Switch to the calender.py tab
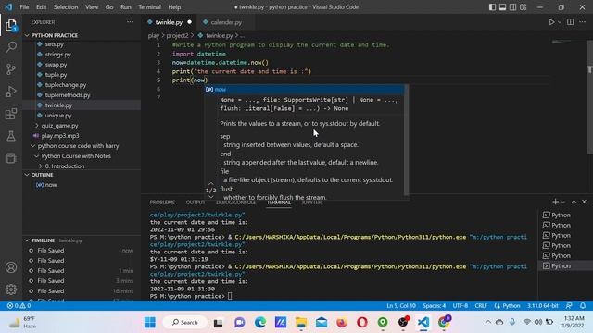593x333 pixels. pyautogui.click(x=226, y=22)
